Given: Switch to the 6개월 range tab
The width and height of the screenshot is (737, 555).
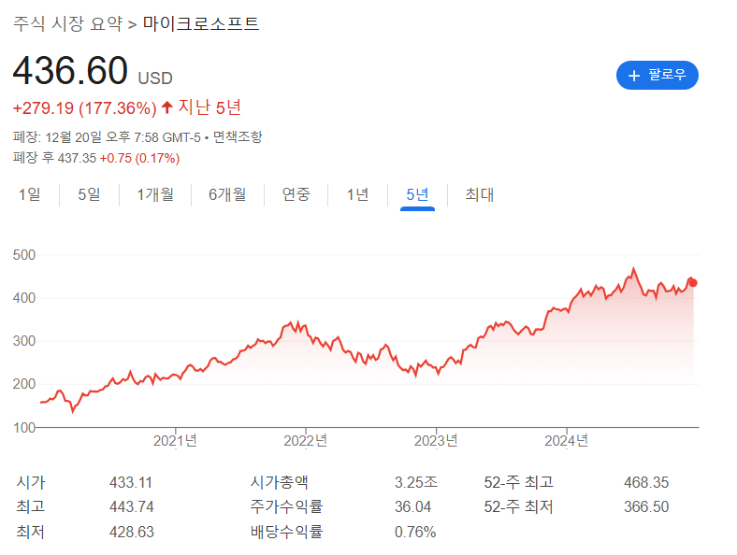Looking at the screenshot, I should [x=227, y=194].
